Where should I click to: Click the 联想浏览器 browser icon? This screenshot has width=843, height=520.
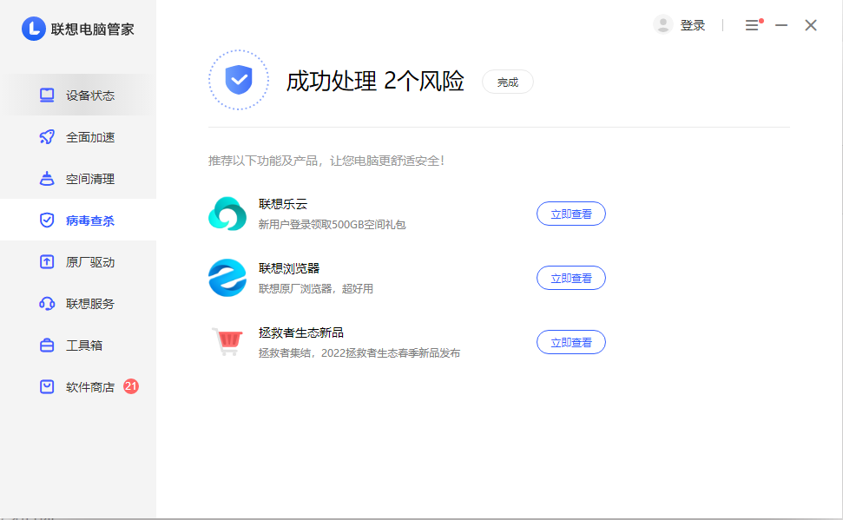[227, 278]
